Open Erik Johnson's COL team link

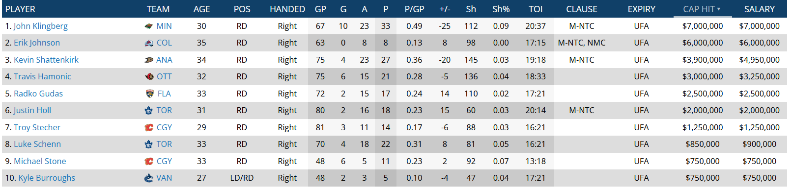point(164,43)
